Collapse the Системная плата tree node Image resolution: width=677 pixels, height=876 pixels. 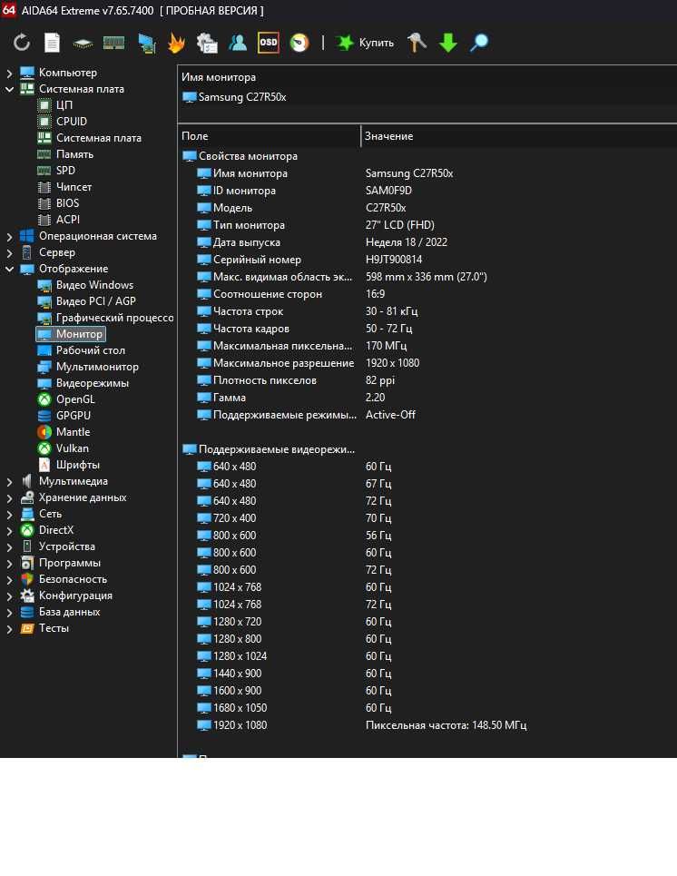click(x=9, y=89)
